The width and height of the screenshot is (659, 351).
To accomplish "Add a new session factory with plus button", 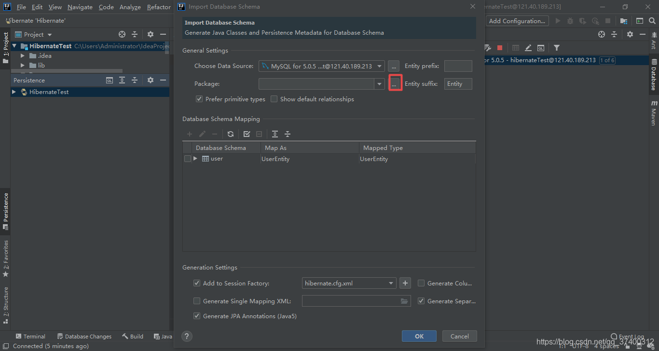I will pyautogui.click(x=405, y=283).
